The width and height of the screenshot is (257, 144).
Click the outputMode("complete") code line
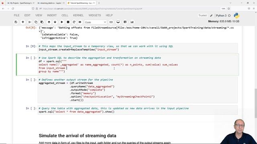click(x=88, y=90)
